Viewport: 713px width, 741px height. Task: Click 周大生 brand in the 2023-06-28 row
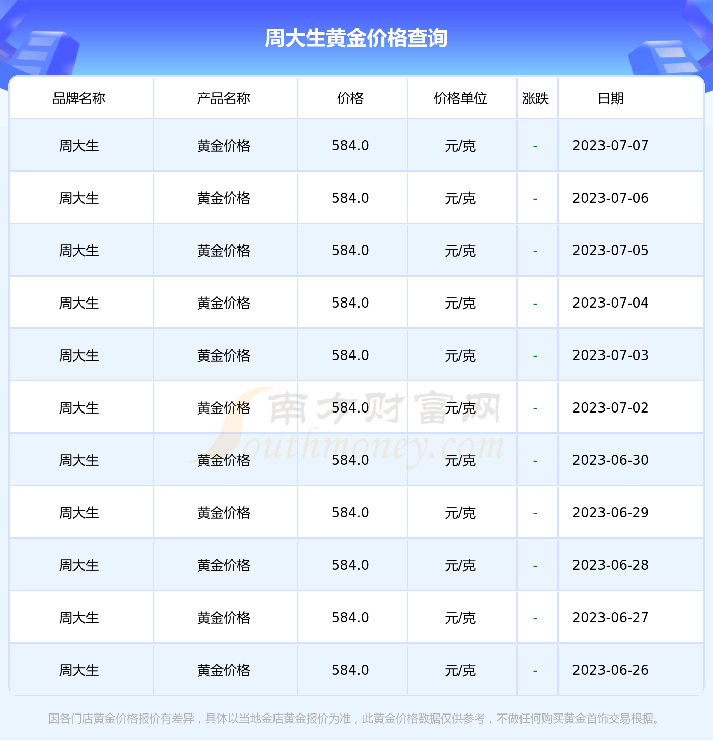[x=79, y=565]
